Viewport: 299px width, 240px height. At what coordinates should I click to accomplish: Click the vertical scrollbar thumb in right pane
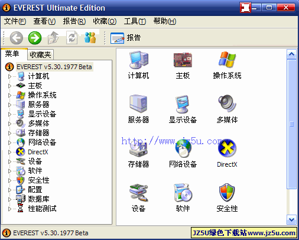click(x=292, y=124)
